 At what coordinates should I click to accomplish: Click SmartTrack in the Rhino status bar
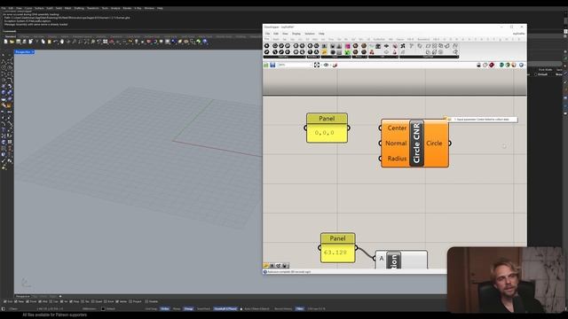(x=203, y=309)
